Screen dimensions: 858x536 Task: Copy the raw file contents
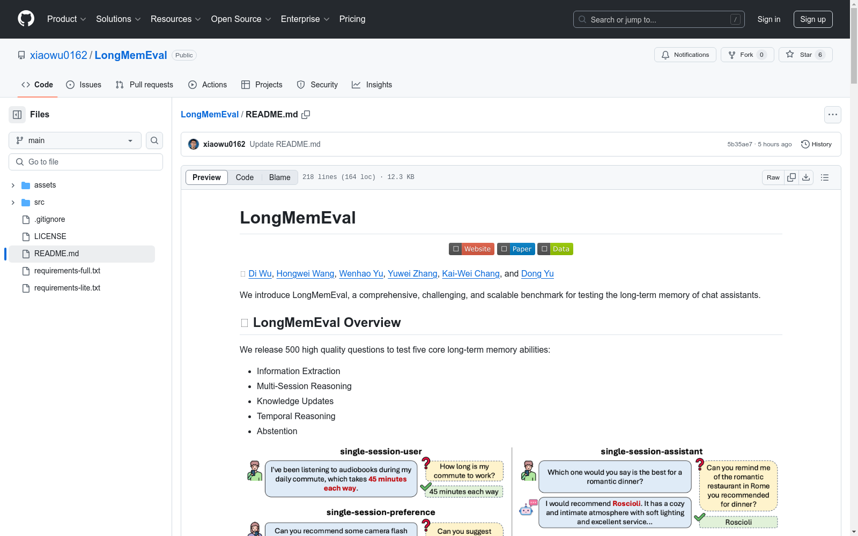(792, 177)
